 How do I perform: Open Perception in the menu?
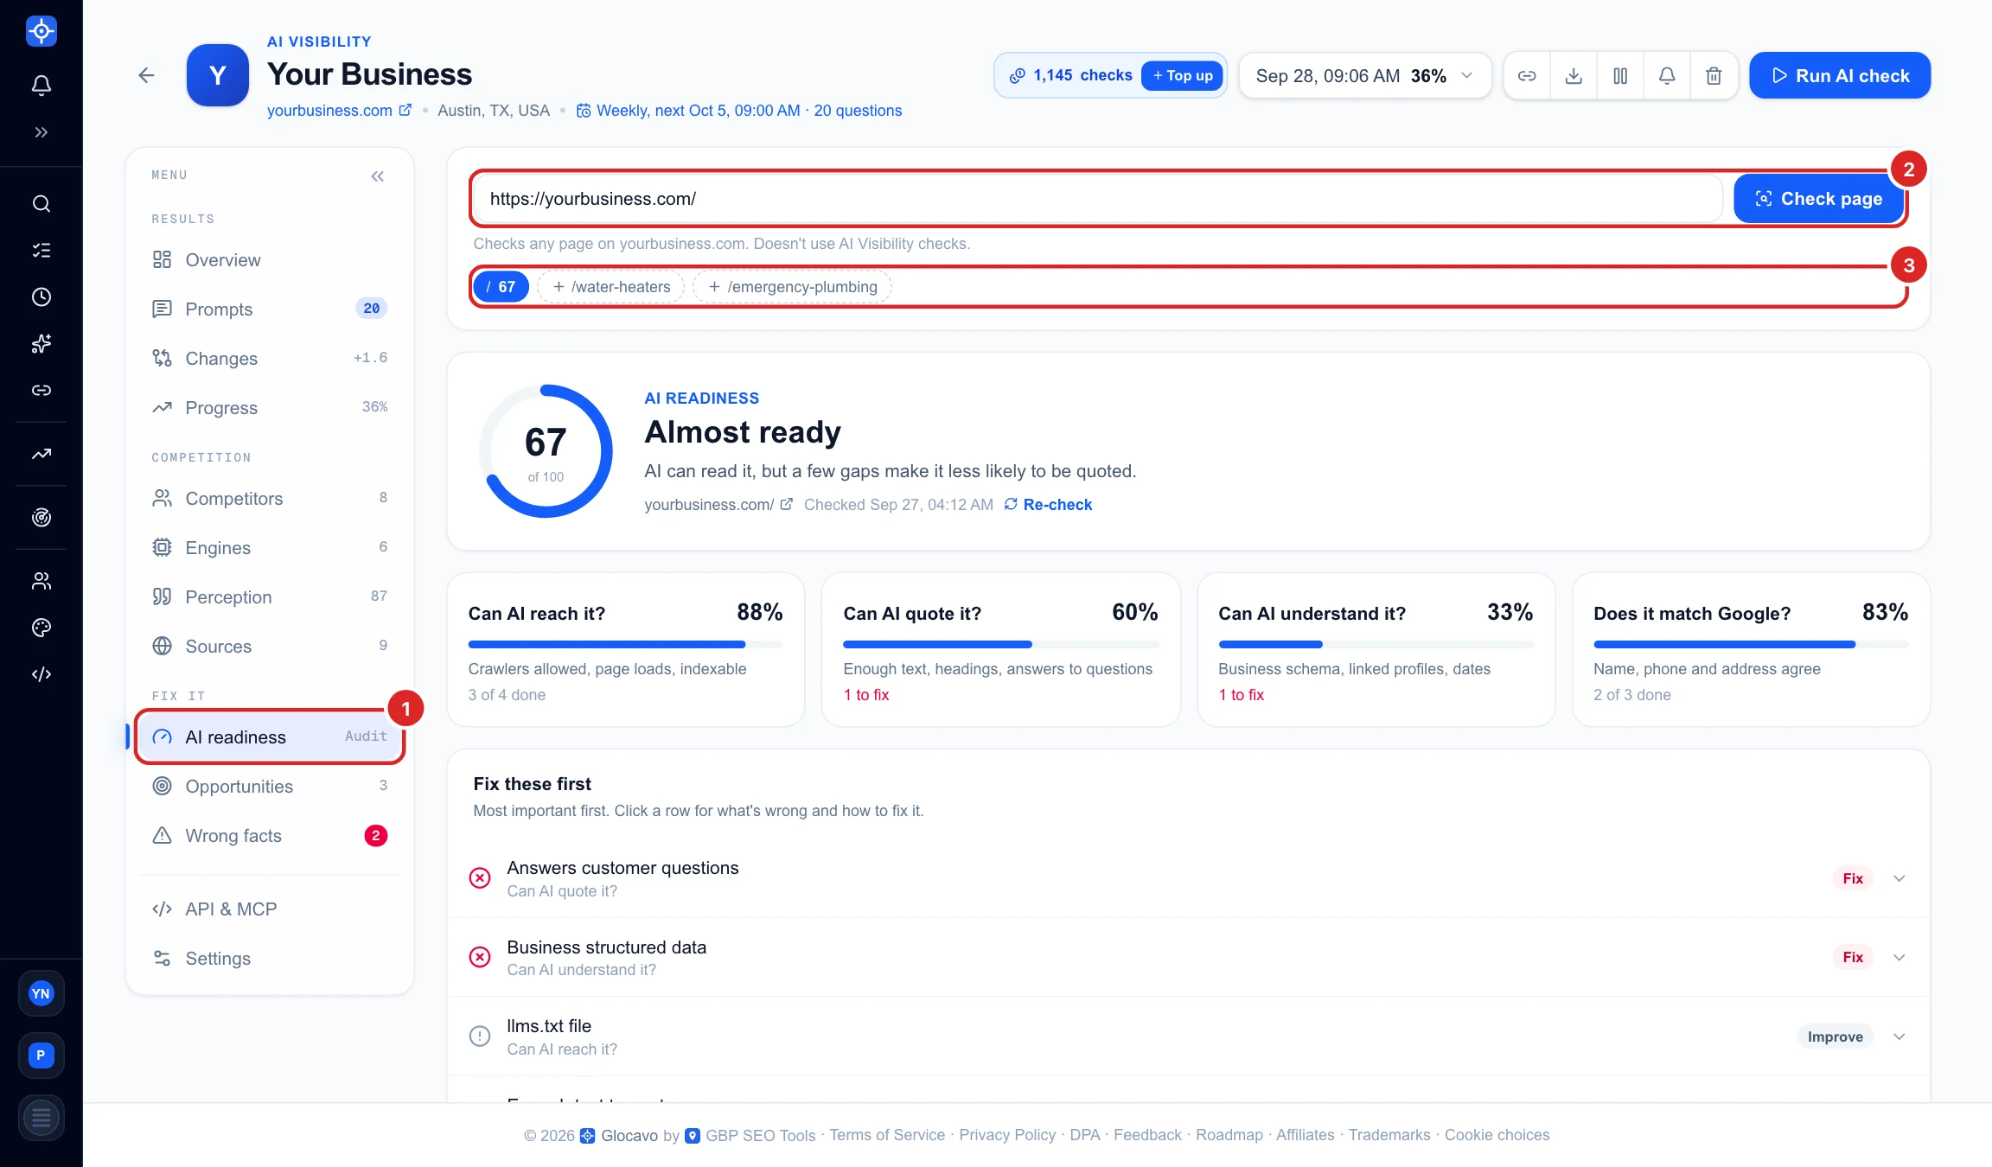point(270,597)
